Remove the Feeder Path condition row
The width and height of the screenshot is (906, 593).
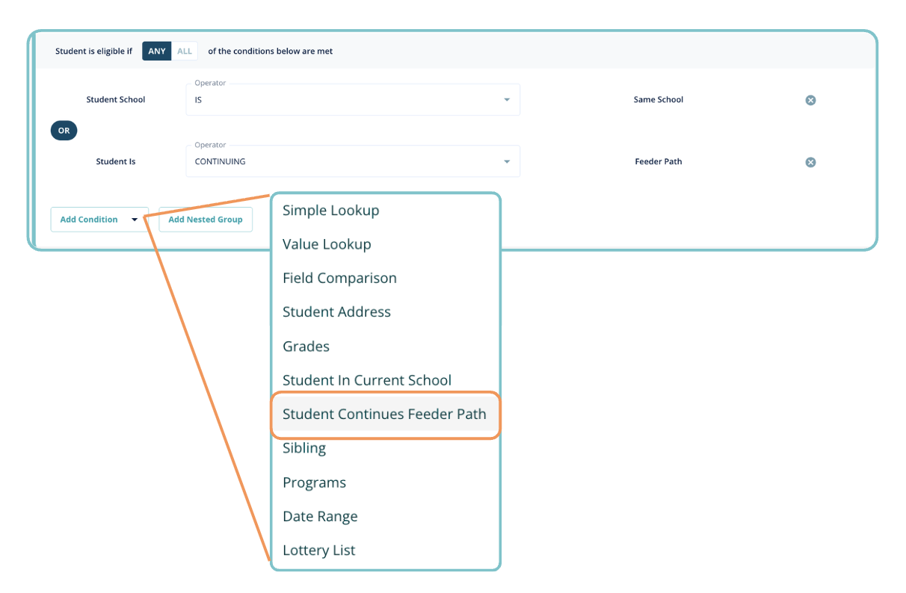(x=810, y=162)
